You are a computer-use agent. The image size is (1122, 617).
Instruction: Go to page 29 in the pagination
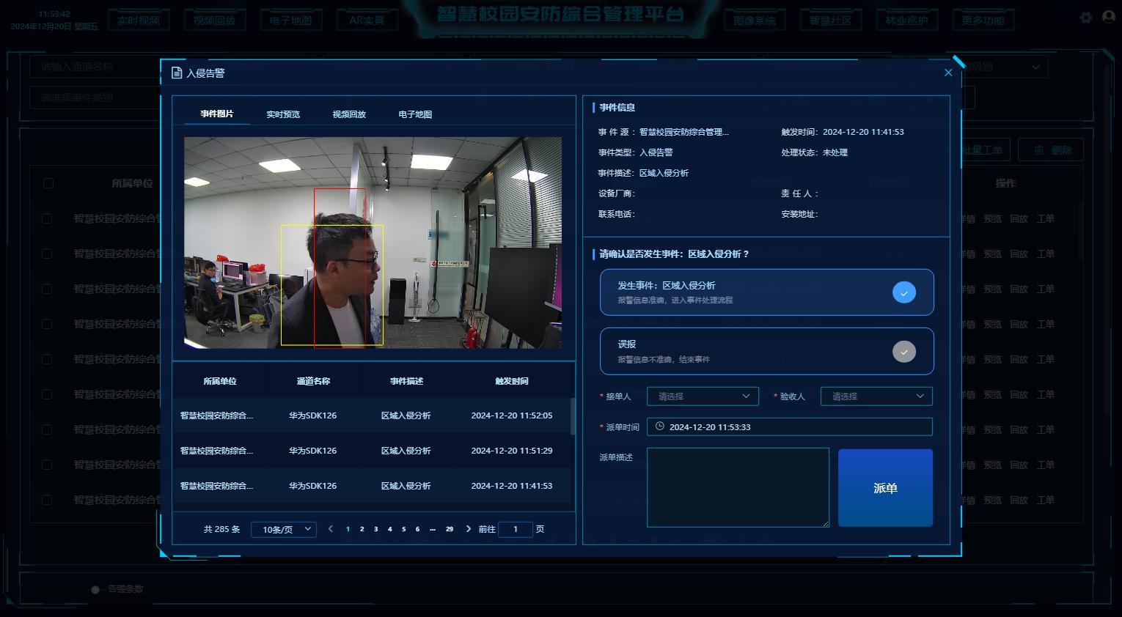(x=450, y=529)
